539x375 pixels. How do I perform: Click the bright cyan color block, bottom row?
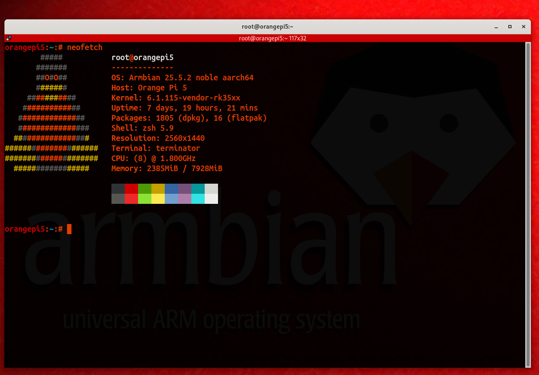point(198,199)
